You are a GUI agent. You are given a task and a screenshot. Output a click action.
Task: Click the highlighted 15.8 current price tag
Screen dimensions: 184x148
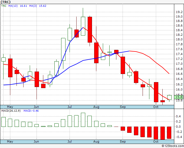pos(179,97)
